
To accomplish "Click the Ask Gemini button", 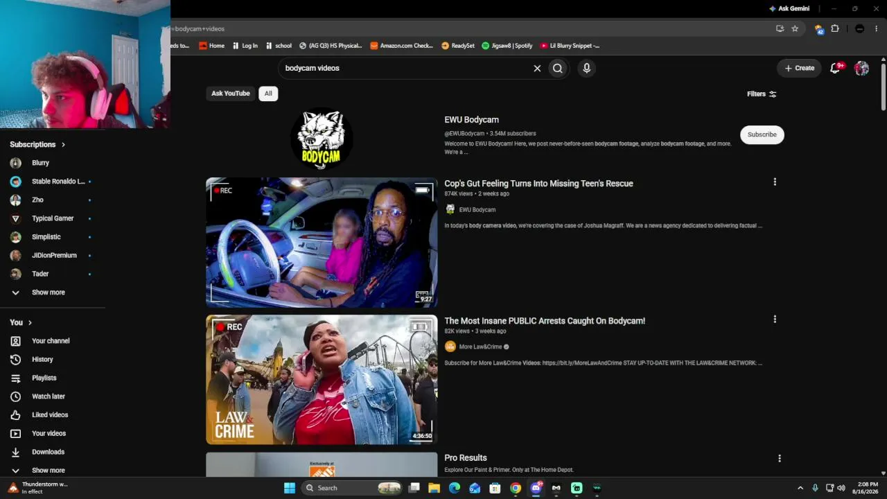I will click(789, 9).
